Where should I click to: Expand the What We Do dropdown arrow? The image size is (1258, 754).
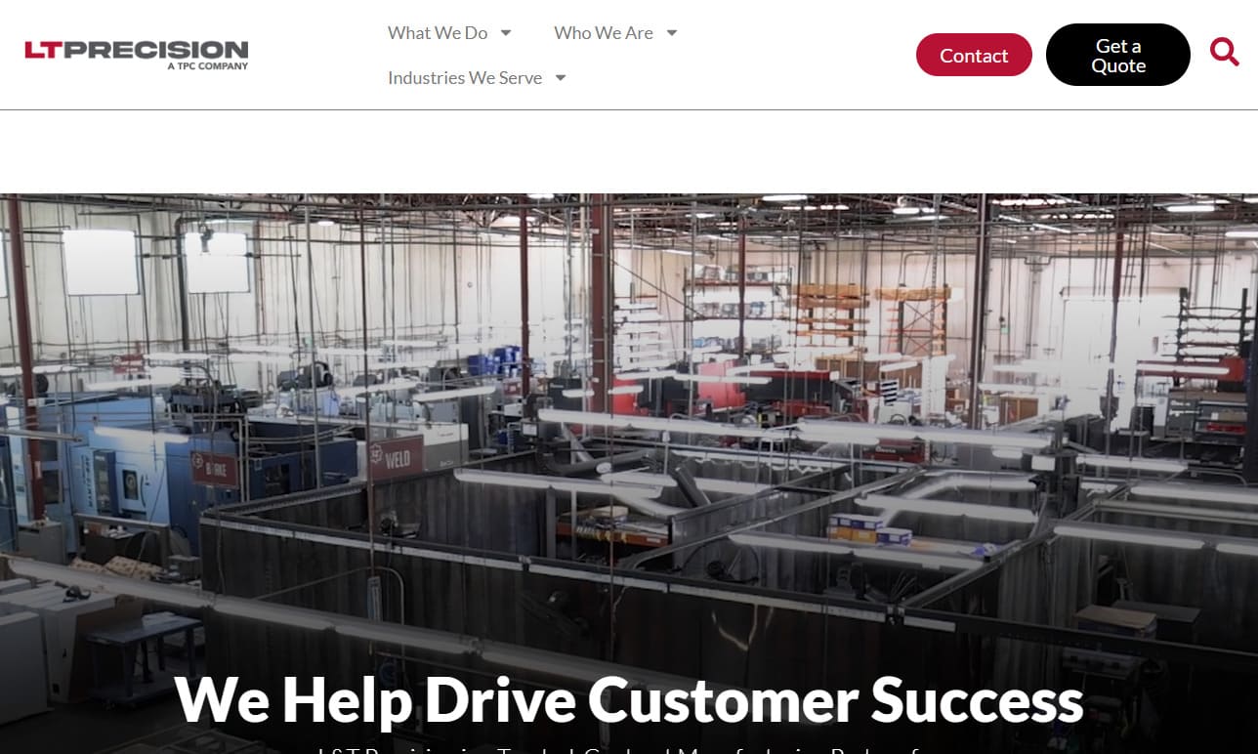tap(506, 33)
